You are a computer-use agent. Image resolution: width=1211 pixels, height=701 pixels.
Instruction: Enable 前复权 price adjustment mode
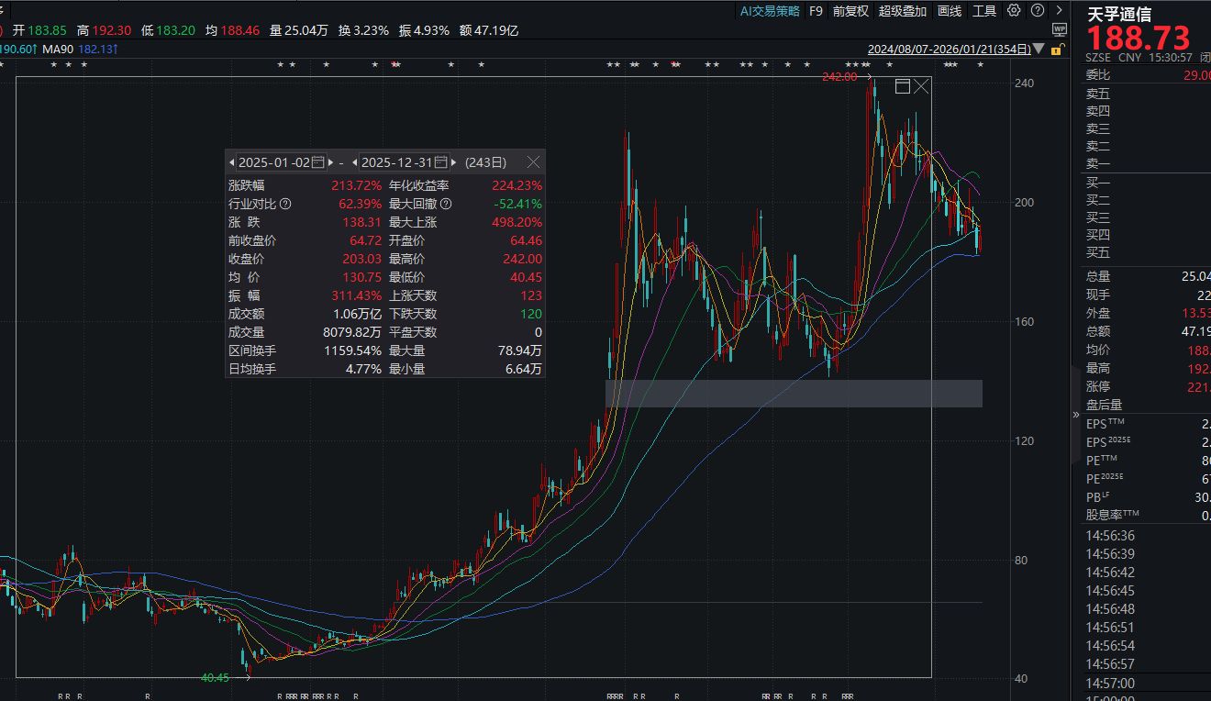coord(851,10)
